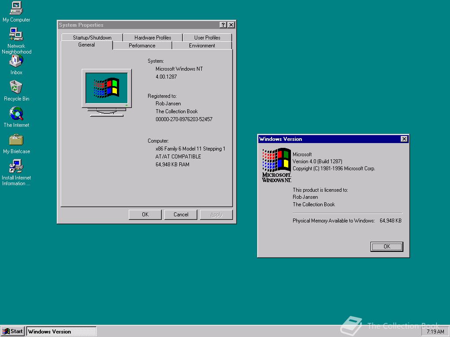The height and width of the screenshot is (337, 450).
Task: Click the monitor image in System Properties
Action: (106, 93)
